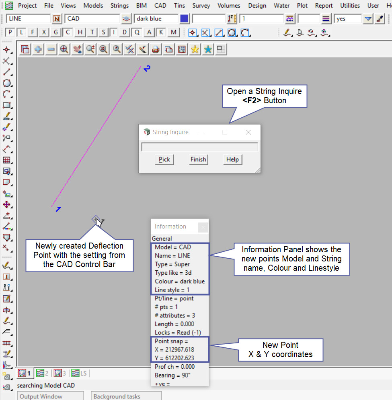The width and height of the screenshot is (392, 400).
Task: Toggle the G grid snap button
Action: [x=56, y=33]
